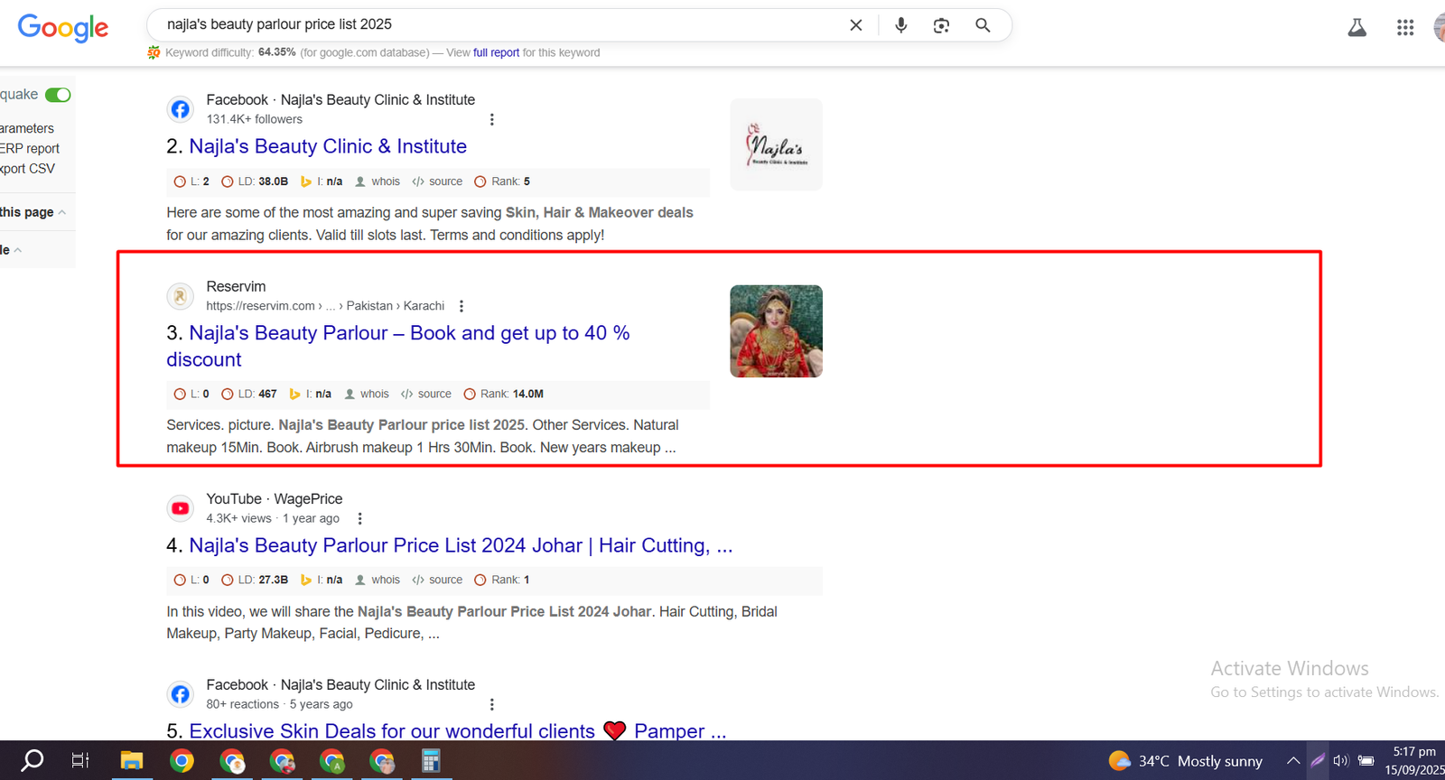Click inside the Google search input field

click(x=497, y=25)
